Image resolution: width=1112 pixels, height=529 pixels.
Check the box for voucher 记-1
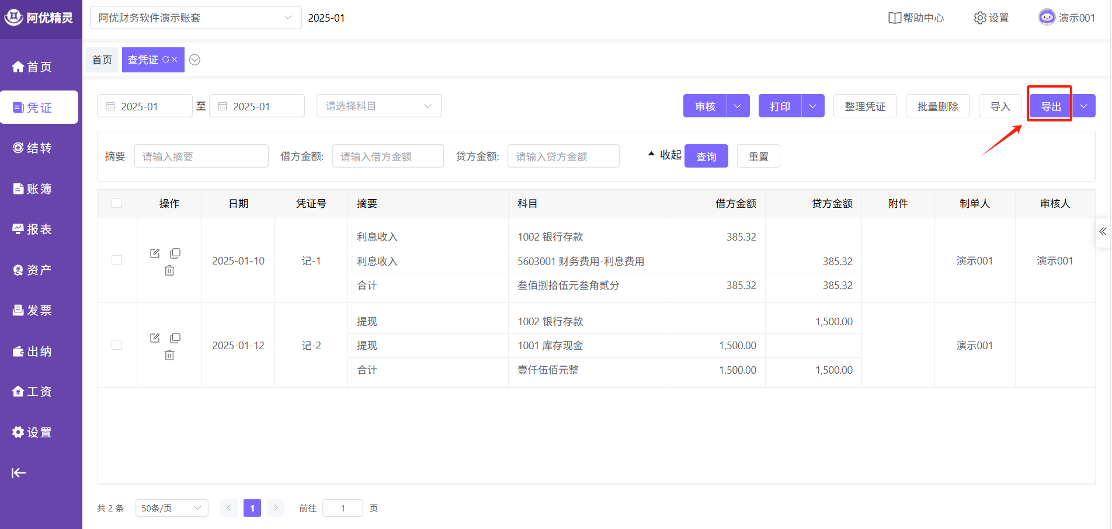(117, 260)
